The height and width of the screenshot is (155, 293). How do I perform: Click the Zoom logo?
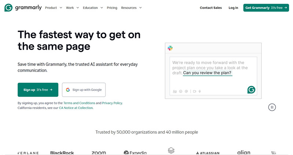[99, 153]
